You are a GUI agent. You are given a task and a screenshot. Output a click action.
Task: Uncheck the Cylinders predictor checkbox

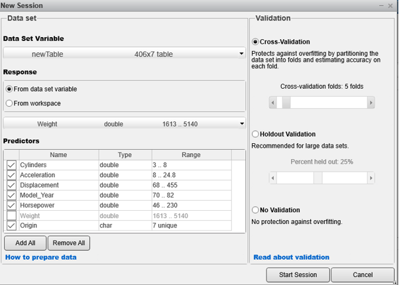(11, 165)
